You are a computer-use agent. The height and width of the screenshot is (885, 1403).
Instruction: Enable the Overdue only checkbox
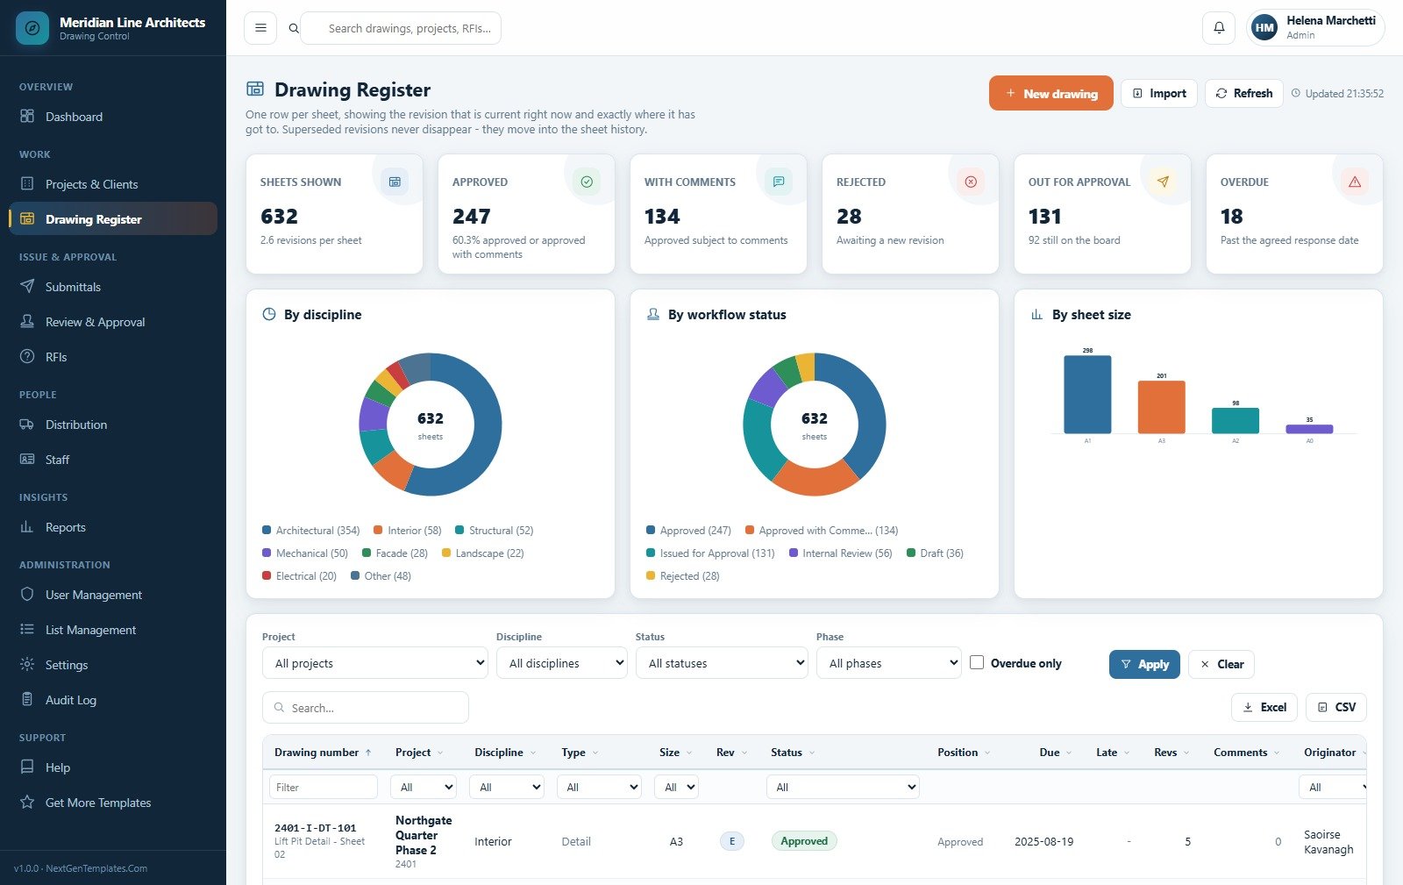click(977, 663)
